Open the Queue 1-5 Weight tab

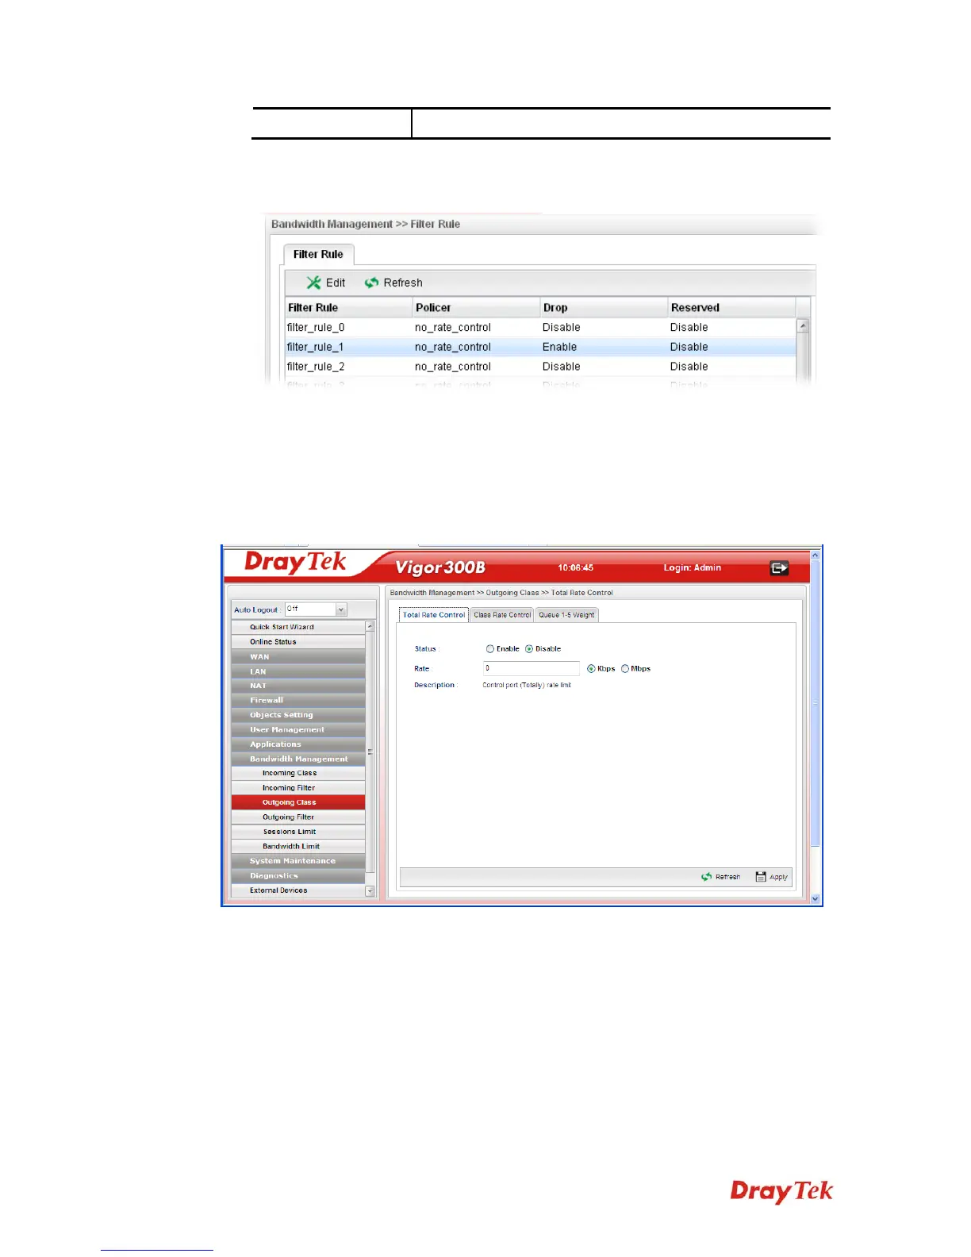[566, 615]
